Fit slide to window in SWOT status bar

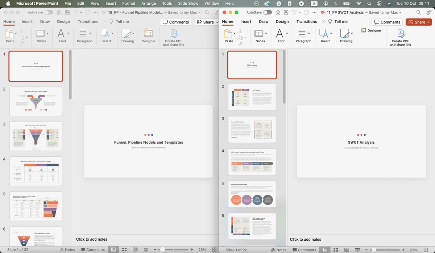[x=426, y=250]
